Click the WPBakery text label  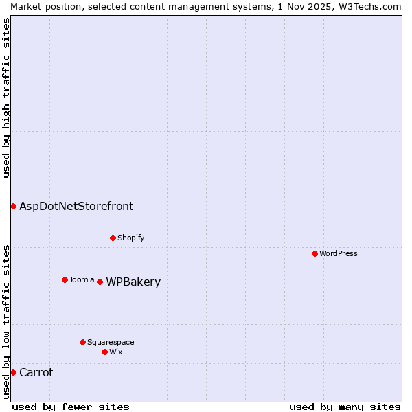tap(133, 282)
